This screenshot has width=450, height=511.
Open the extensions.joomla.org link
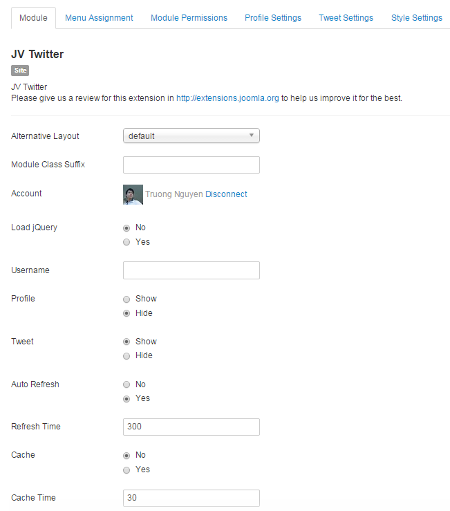coord(227,98)
